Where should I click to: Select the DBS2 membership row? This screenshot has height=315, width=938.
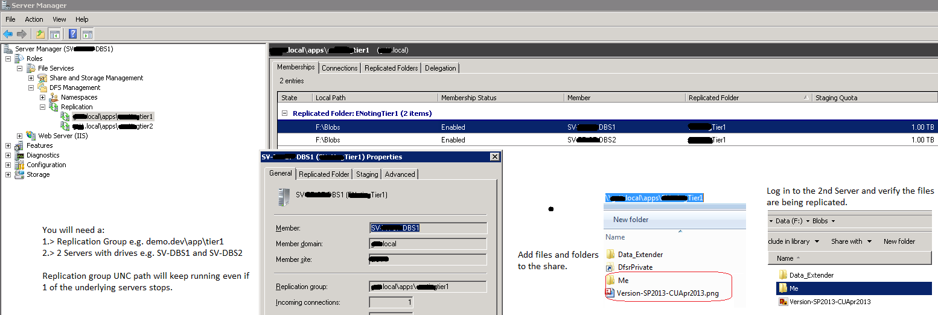tap(607, 140)
